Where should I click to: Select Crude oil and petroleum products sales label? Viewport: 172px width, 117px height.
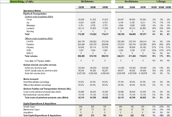42,92
